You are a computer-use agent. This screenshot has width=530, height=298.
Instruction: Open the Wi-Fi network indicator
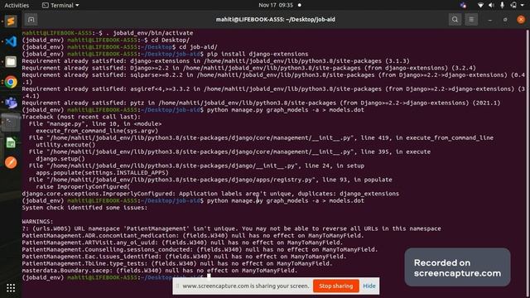(480, 5)
